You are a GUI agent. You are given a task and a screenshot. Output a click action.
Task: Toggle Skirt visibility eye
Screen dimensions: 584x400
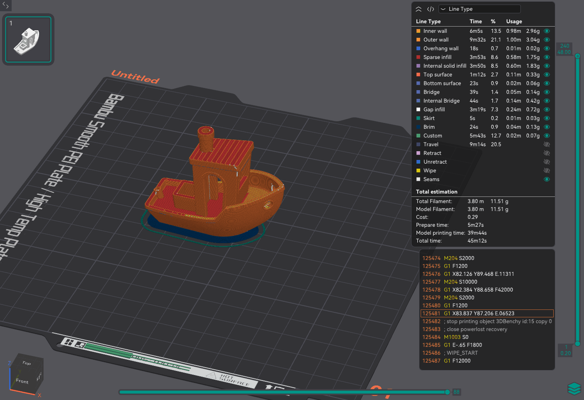(x=547, y=118)
